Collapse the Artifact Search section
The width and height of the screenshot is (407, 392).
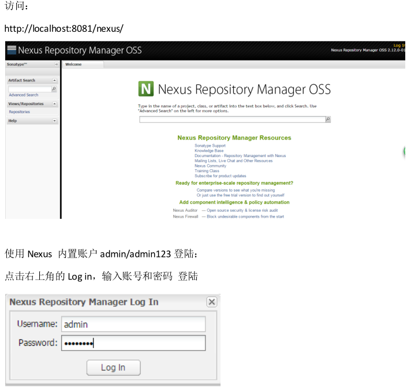pyautogui.click(x=54, y=80)
